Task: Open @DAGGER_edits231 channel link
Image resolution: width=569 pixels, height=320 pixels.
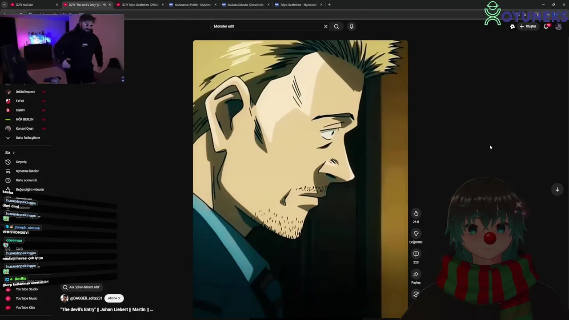Action: pyautogui.click(x=86, y=298)
